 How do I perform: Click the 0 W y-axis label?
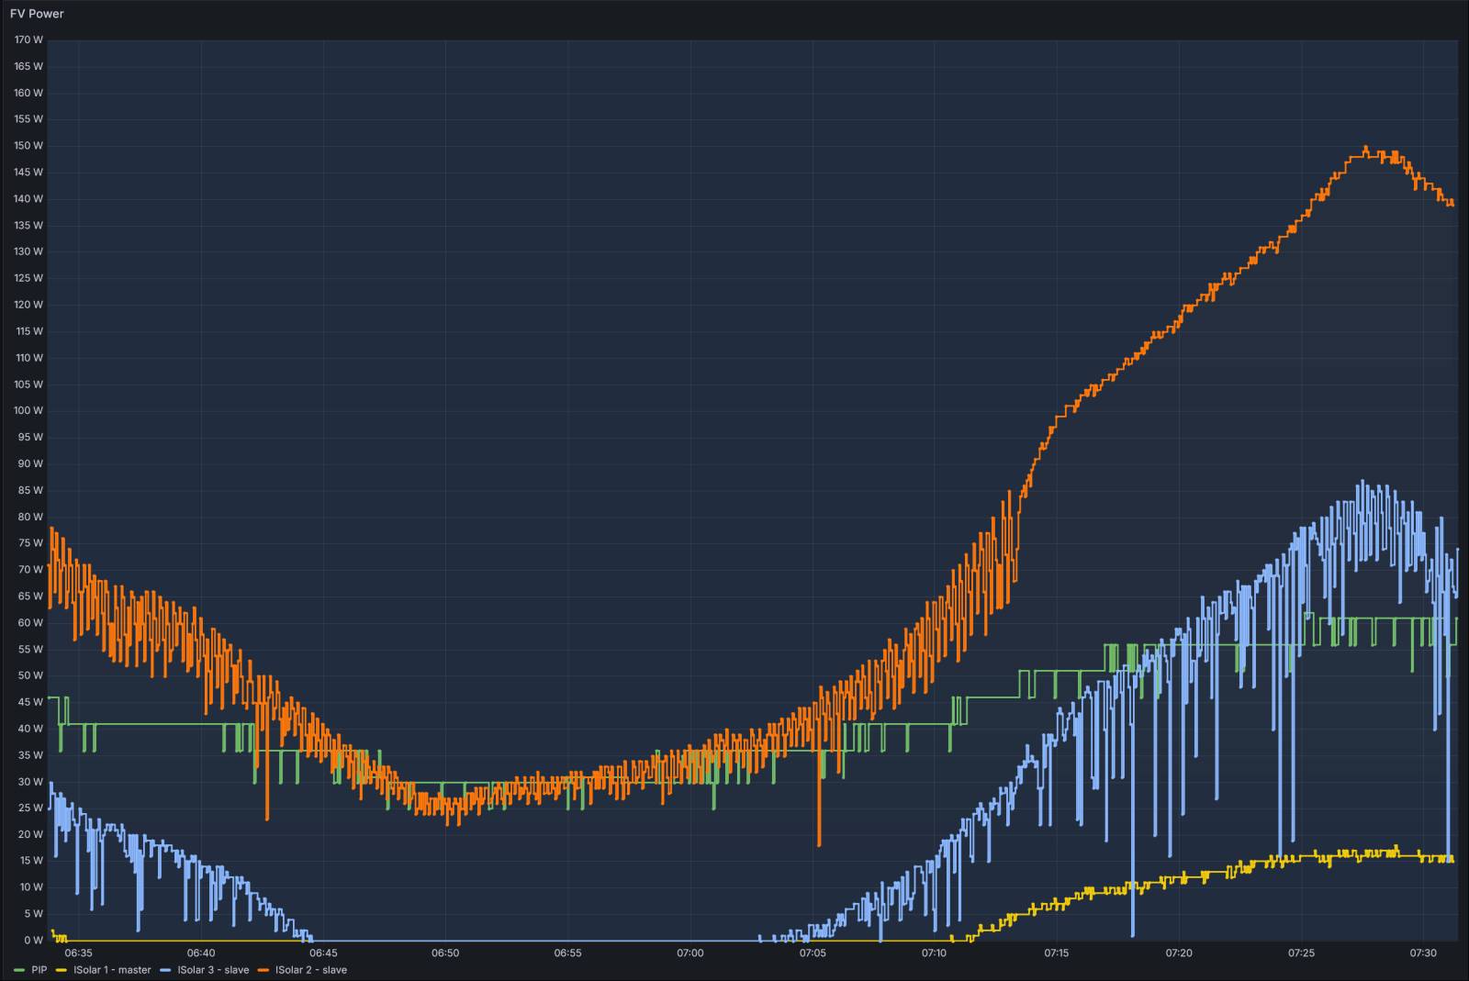click(x=33, y=941)
